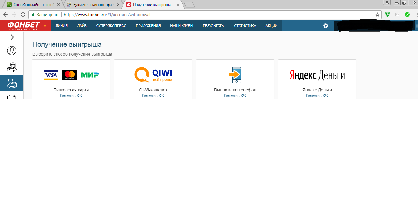Viewport: 418px width, 208px height.
Task: Go back to previous page
Action: [6, 15]
